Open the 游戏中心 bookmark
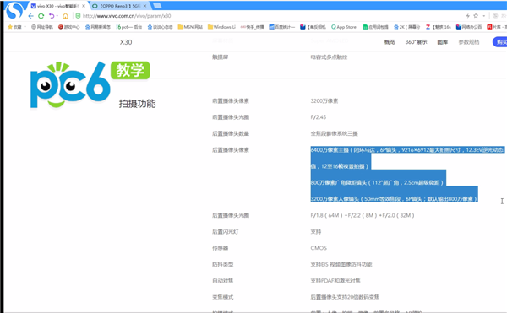Screen dimensions: 507x313 click(x=69, y=27)
